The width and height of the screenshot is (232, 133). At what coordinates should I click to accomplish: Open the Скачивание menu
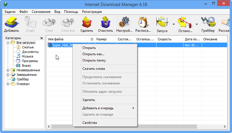pos(41,12)
